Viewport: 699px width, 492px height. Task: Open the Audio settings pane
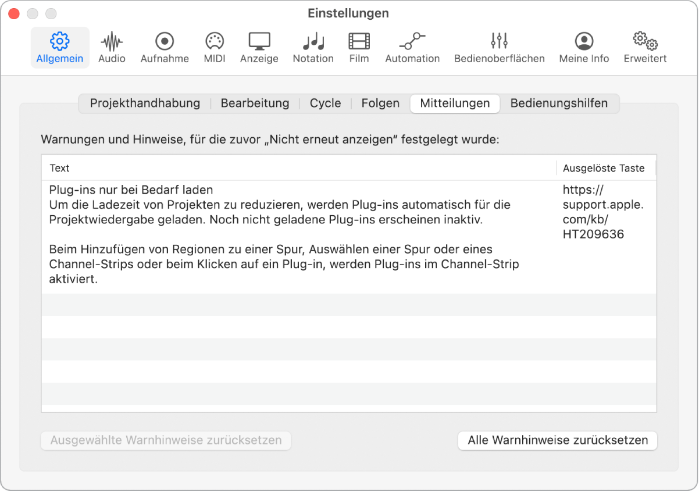pos(112,48)
